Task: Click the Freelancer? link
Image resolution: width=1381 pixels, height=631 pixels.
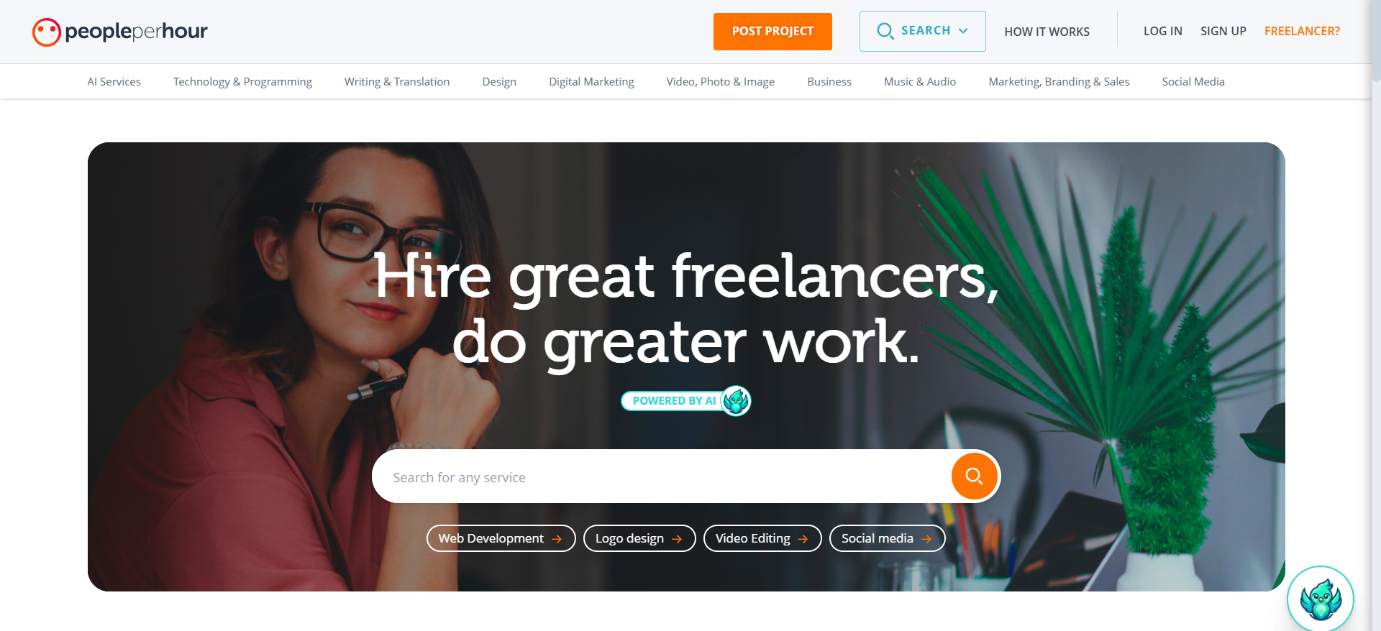Action: pyautogui.click(x=1302, y=31)
